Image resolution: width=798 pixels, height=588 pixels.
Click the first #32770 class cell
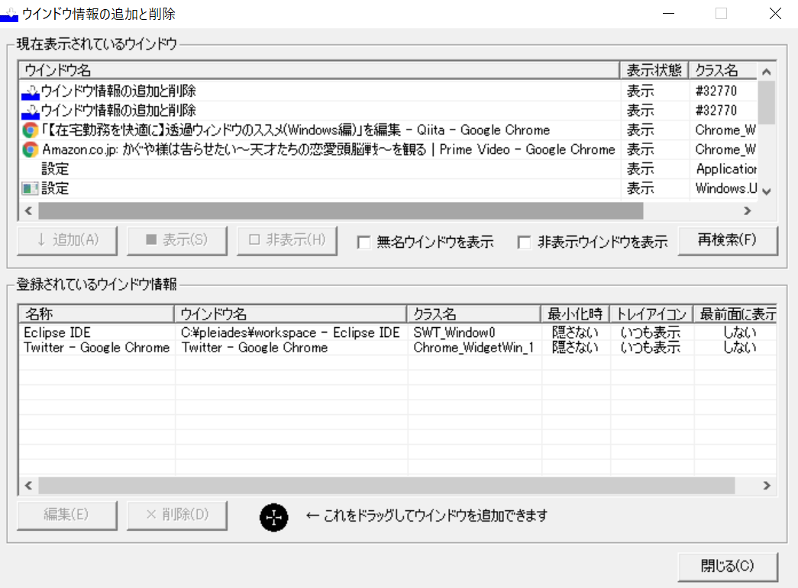(x=716, y=92)
